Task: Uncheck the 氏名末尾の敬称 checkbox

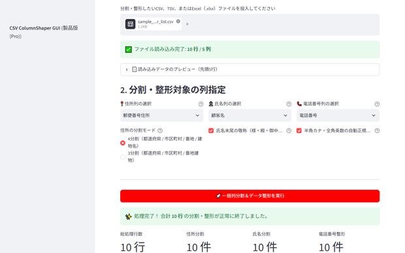Action: click(x=211, y=131)
